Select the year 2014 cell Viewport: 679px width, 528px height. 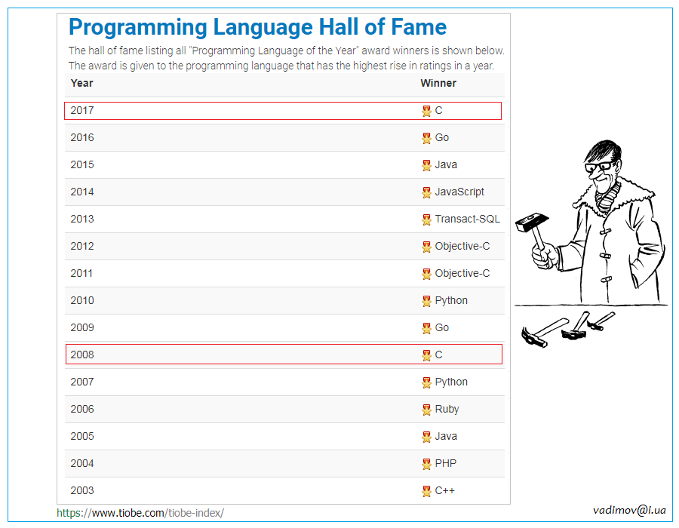82,192
